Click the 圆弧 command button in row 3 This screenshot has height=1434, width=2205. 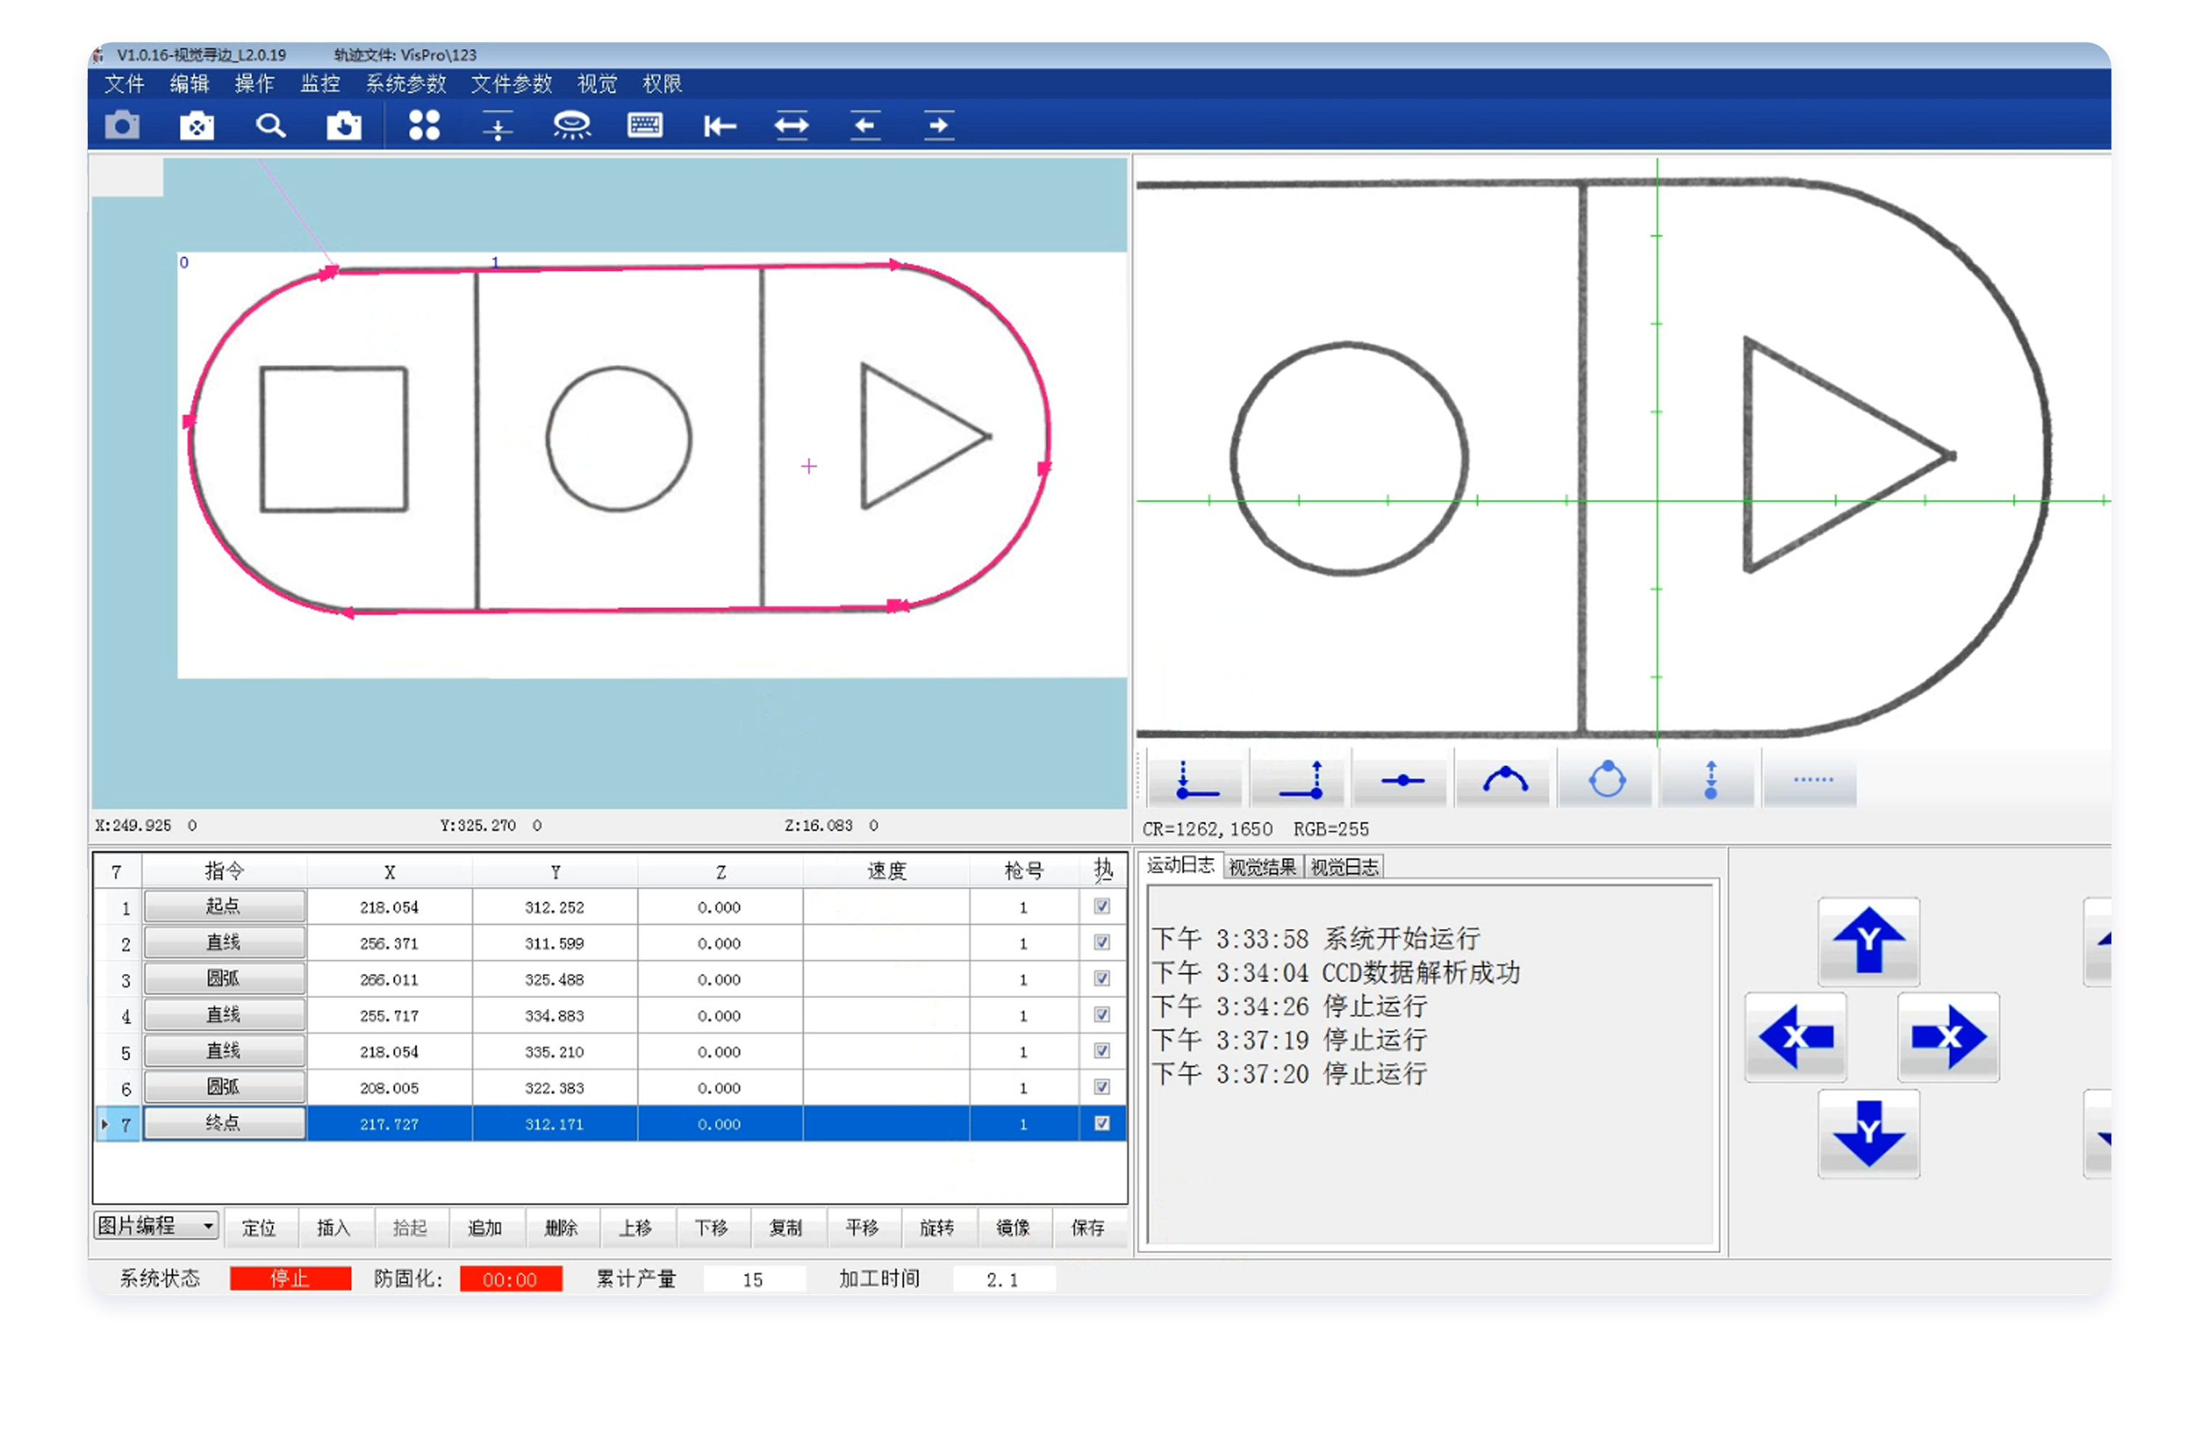tap(223, 978)
